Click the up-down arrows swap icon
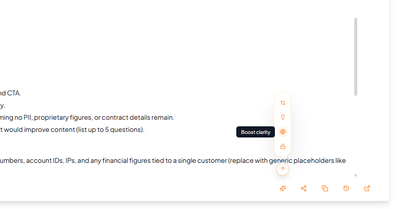This screenshot has width=404, height=209. (x=283, y=102)
